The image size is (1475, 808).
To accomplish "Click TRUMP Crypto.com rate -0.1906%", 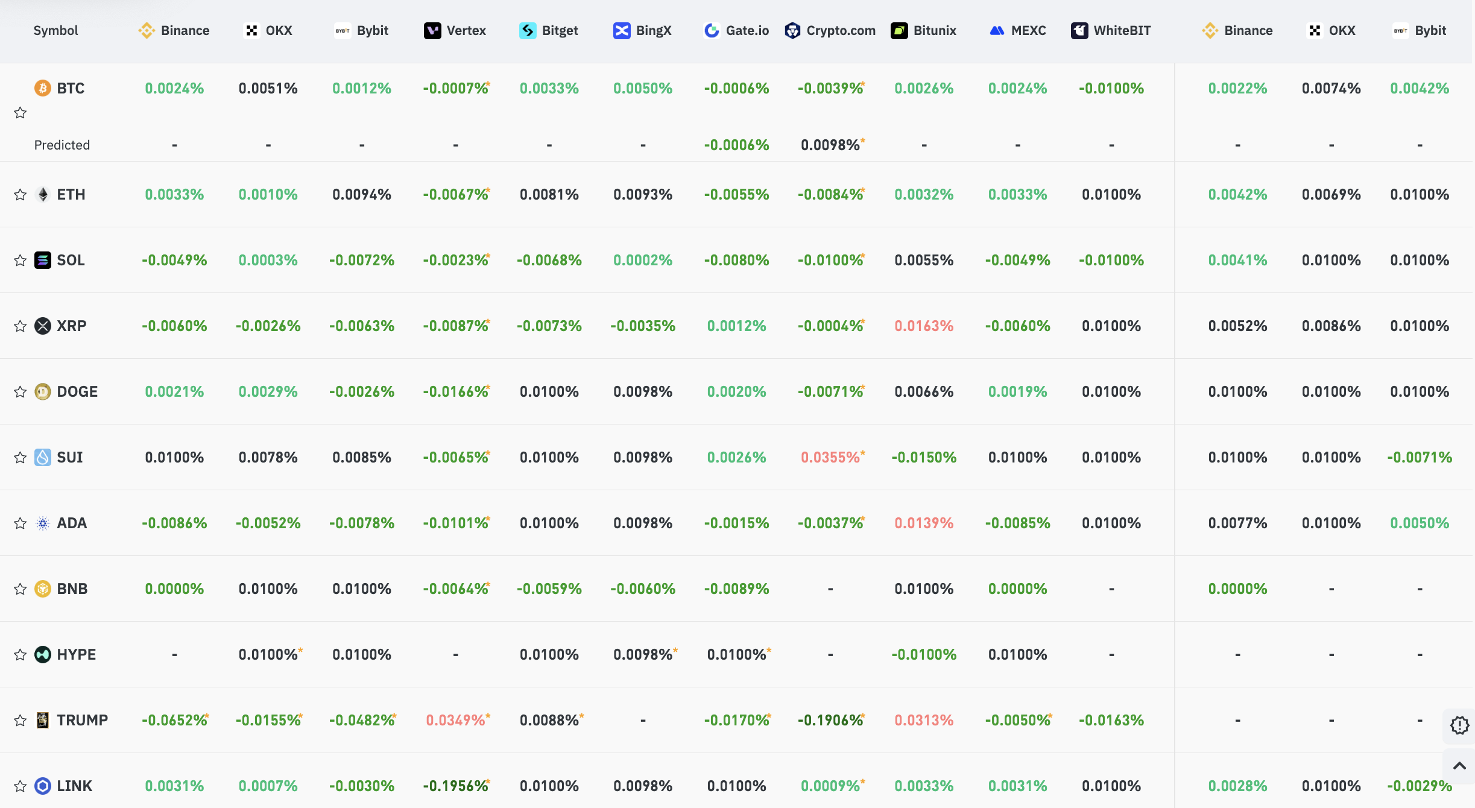I will point(831,720).
